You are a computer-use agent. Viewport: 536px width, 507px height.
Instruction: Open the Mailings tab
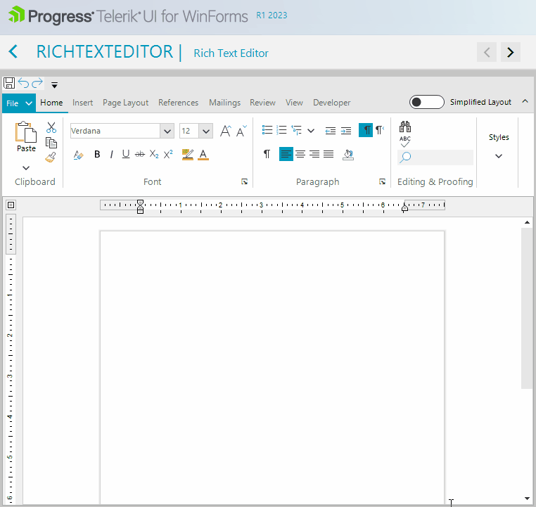coord(224,103)
